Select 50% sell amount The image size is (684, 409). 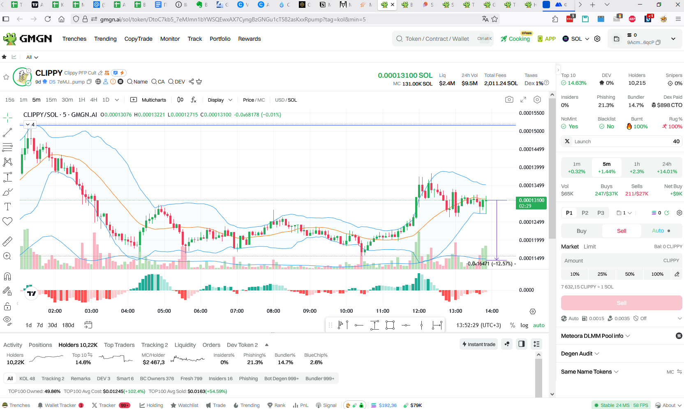[x=630, y=274]
